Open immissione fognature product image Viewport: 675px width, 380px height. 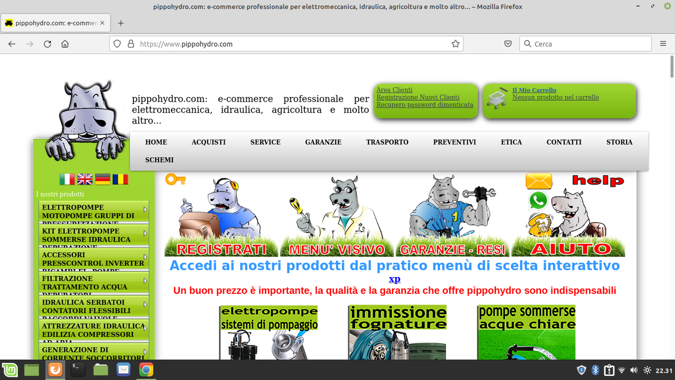coord(398,332)
